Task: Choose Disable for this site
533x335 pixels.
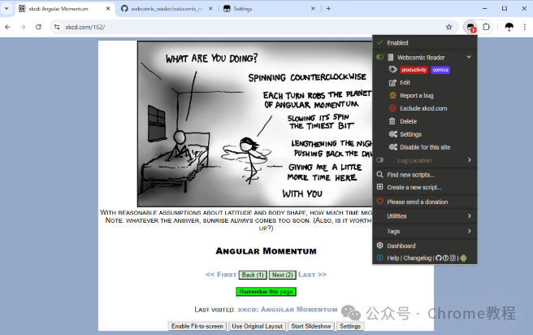Action: tap(425, 147)
